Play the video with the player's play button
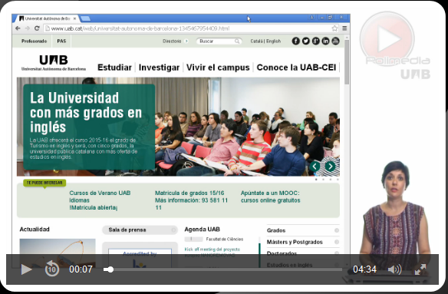448x294 pixels. 26,269
